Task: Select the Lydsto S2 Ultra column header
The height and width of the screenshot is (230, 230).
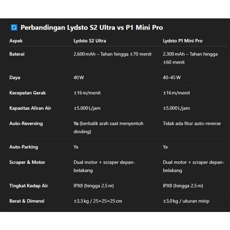Action: 90,41
